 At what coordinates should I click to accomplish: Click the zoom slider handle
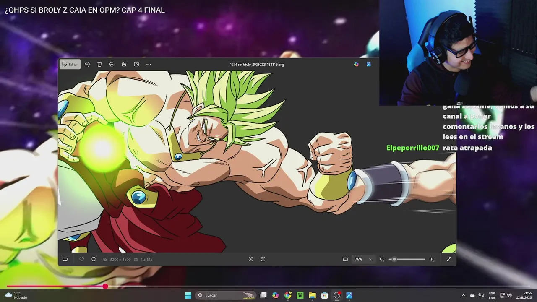394,259
